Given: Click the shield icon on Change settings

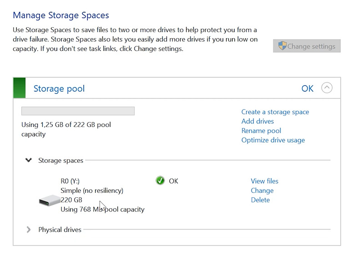Looking at the screenshot, I should 282,46.
